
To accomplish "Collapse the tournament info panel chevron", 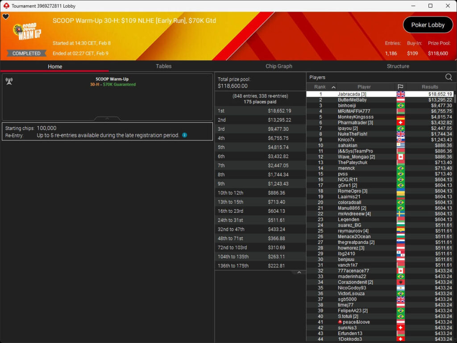I will [107, 119].
